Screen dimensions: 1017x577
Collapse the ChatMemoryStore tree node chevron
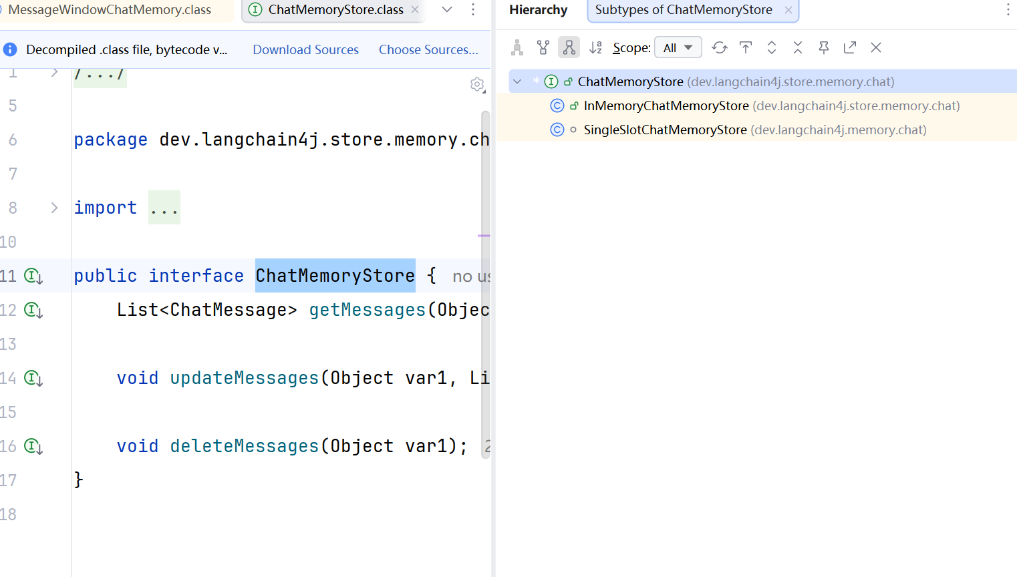(x=517, y=81)
